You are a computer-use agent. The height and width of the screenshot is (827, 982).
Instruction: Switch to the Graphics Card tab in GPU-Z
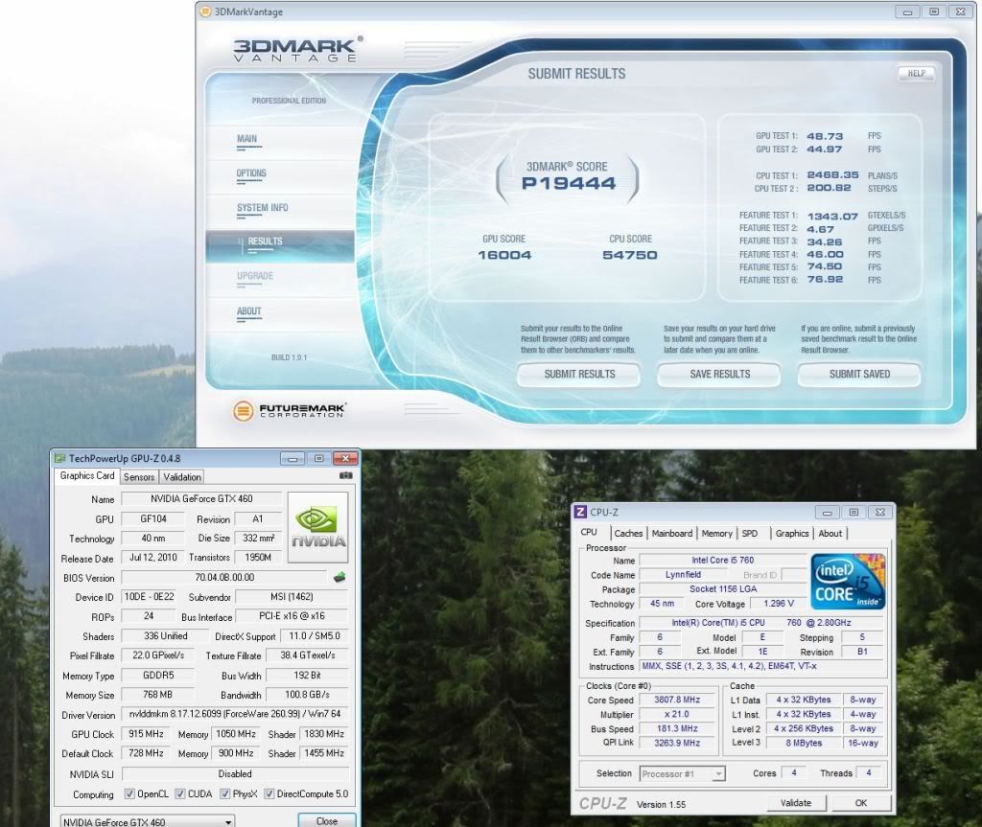pyautogui.click(x=87, y=476)
